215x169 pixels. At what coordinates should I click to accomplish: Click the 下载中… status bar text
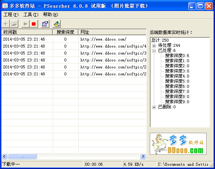pyautogui.click(x=11, y=164)
